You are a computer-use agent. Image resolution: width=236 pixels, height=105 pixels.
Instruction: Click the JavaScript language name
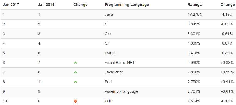pos(114,72)
